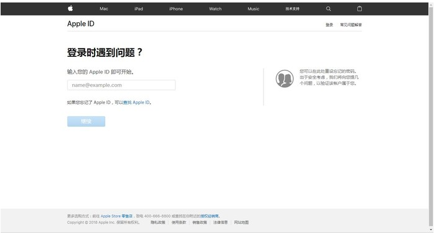Viewport: 436px width, 233px height.
Task: Open the Apple Store 零售店 link
Action: (x=116, y=216)
